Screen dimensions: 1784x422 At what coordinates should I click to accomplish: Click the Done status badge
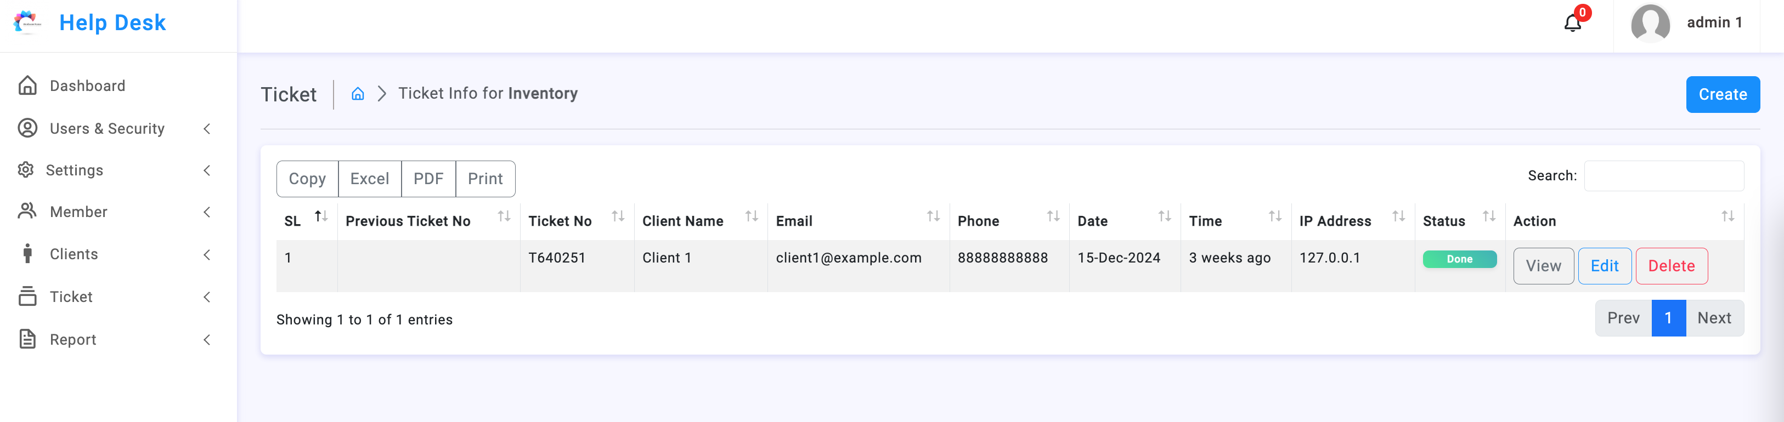point(1459,259)
